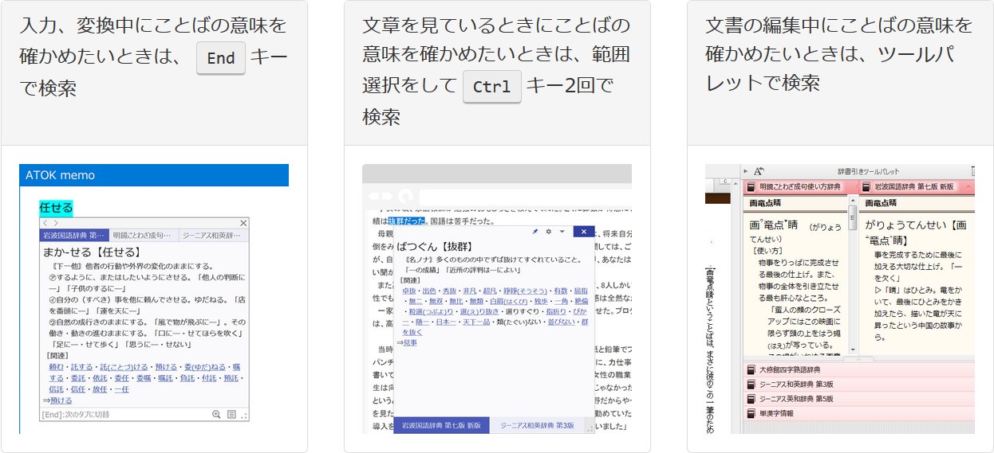
Task: Expand the ジーニアス和英辞典 第3版 row
Action: point(859,385)
